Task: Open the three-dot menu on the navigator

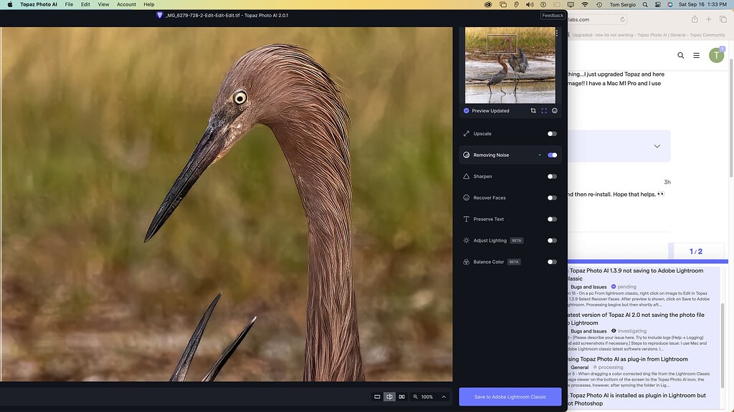Action: pos(557,34)
